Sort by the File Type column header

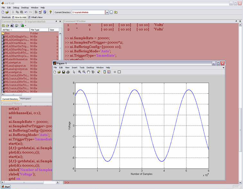[x=39, y=30]
